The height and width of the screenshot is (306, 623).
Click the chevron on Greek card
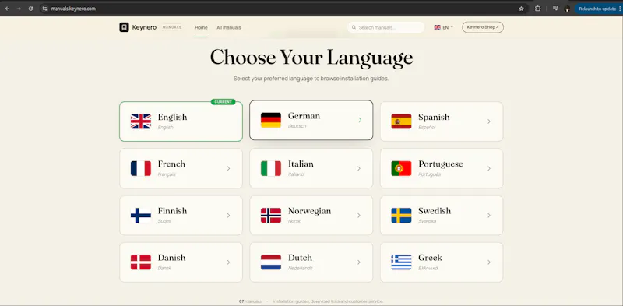tap(489, 262)
